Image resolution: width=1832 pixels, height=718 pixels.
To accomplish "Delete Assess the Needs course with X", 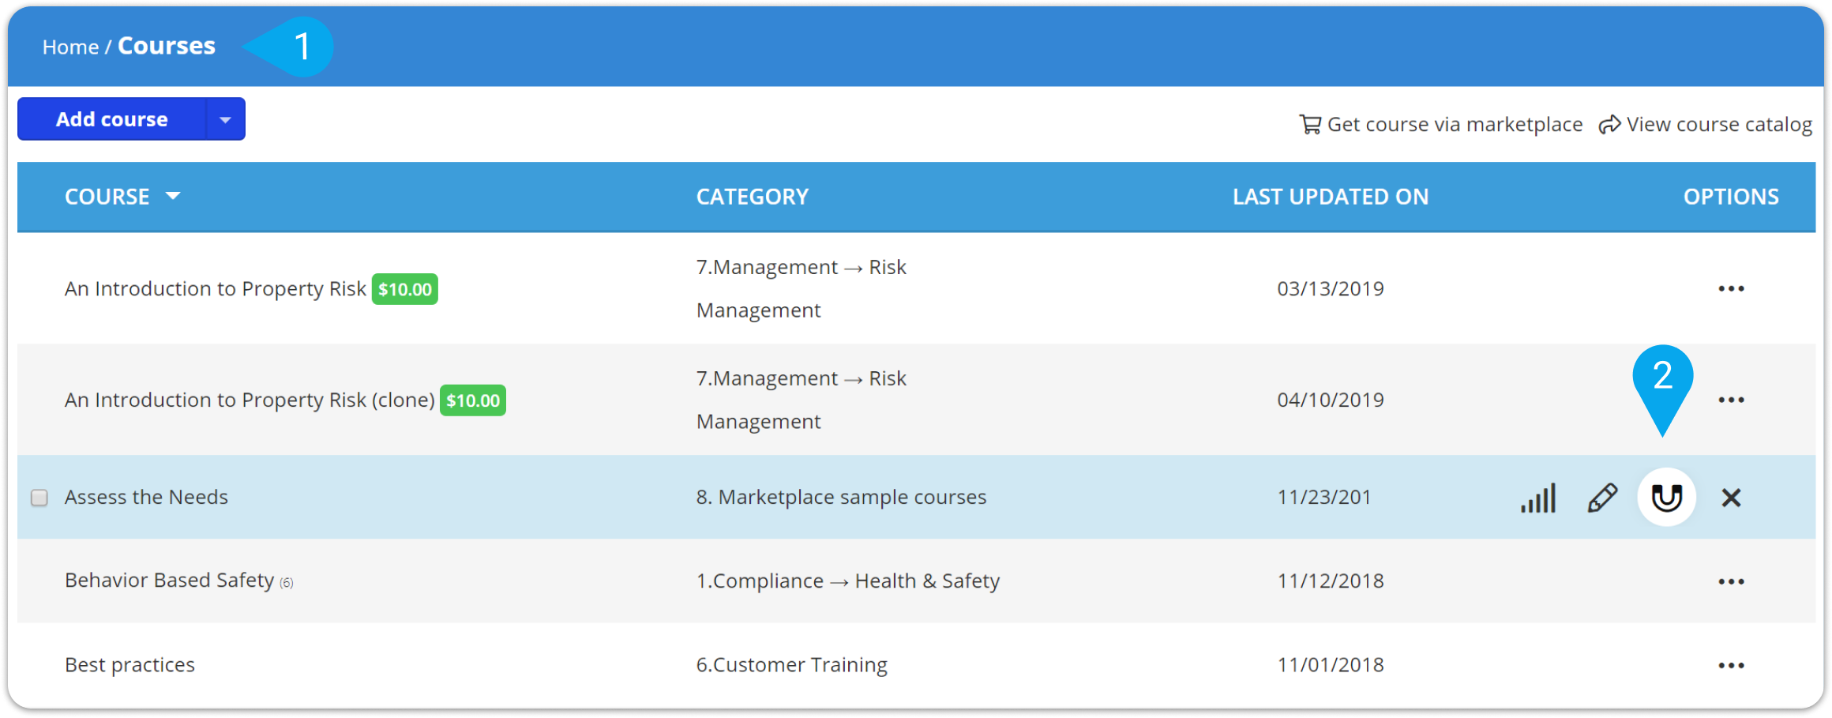I will pyautogui.click(x=1731, y=498).
